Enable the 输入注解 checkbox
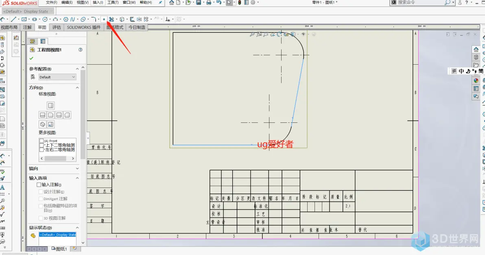Screen dimensions: 485x255 pyautogui.click(x=39, y=185)
